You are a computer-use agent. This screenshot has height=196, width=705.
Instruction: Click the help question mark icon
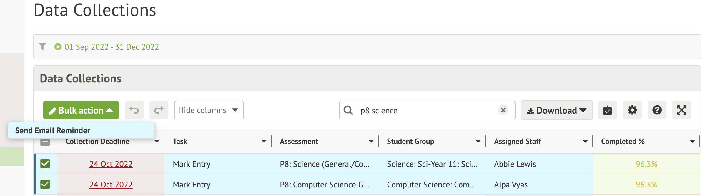(657, 110)
